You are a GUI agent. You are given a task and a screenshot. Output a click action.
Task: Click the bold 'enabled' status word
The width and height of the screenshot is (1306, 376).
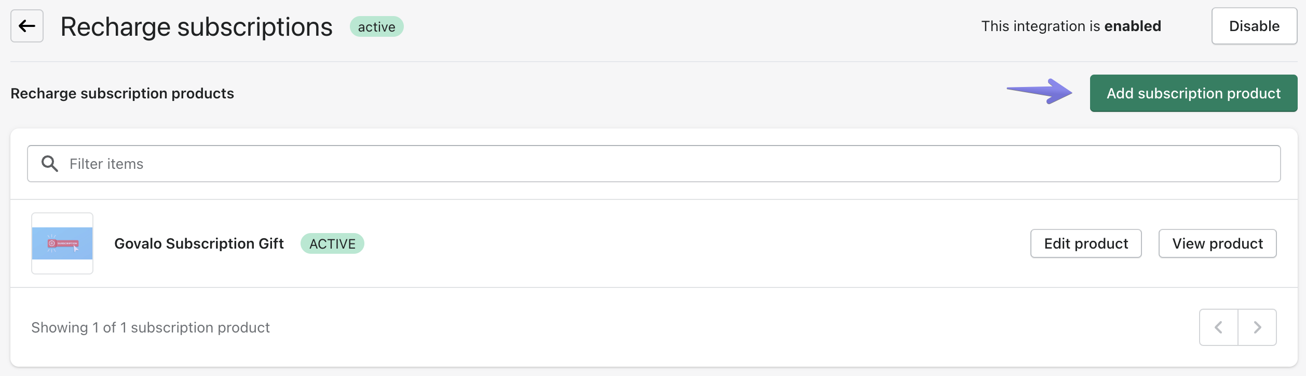[x=1132, y=26]
